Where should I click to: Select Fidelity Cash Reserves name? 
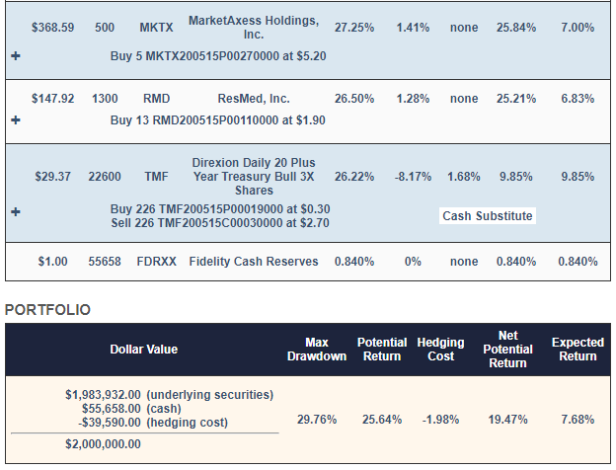tap(254, 262)
